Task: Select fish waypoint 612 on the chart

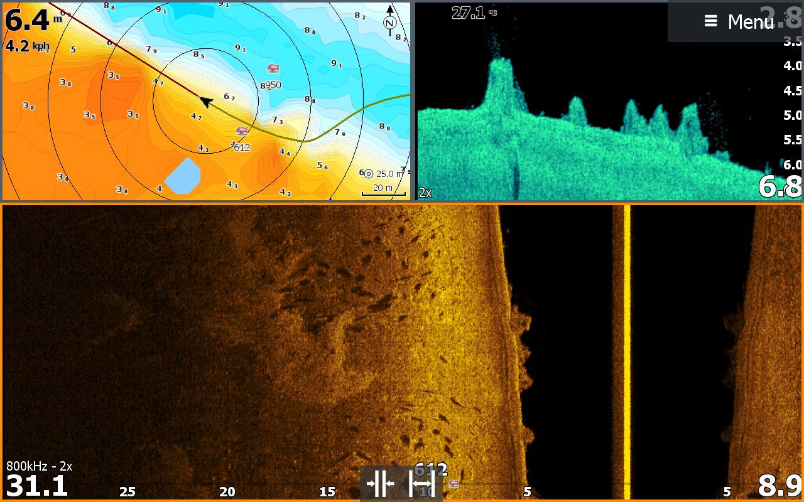Action: pos(242,131)
